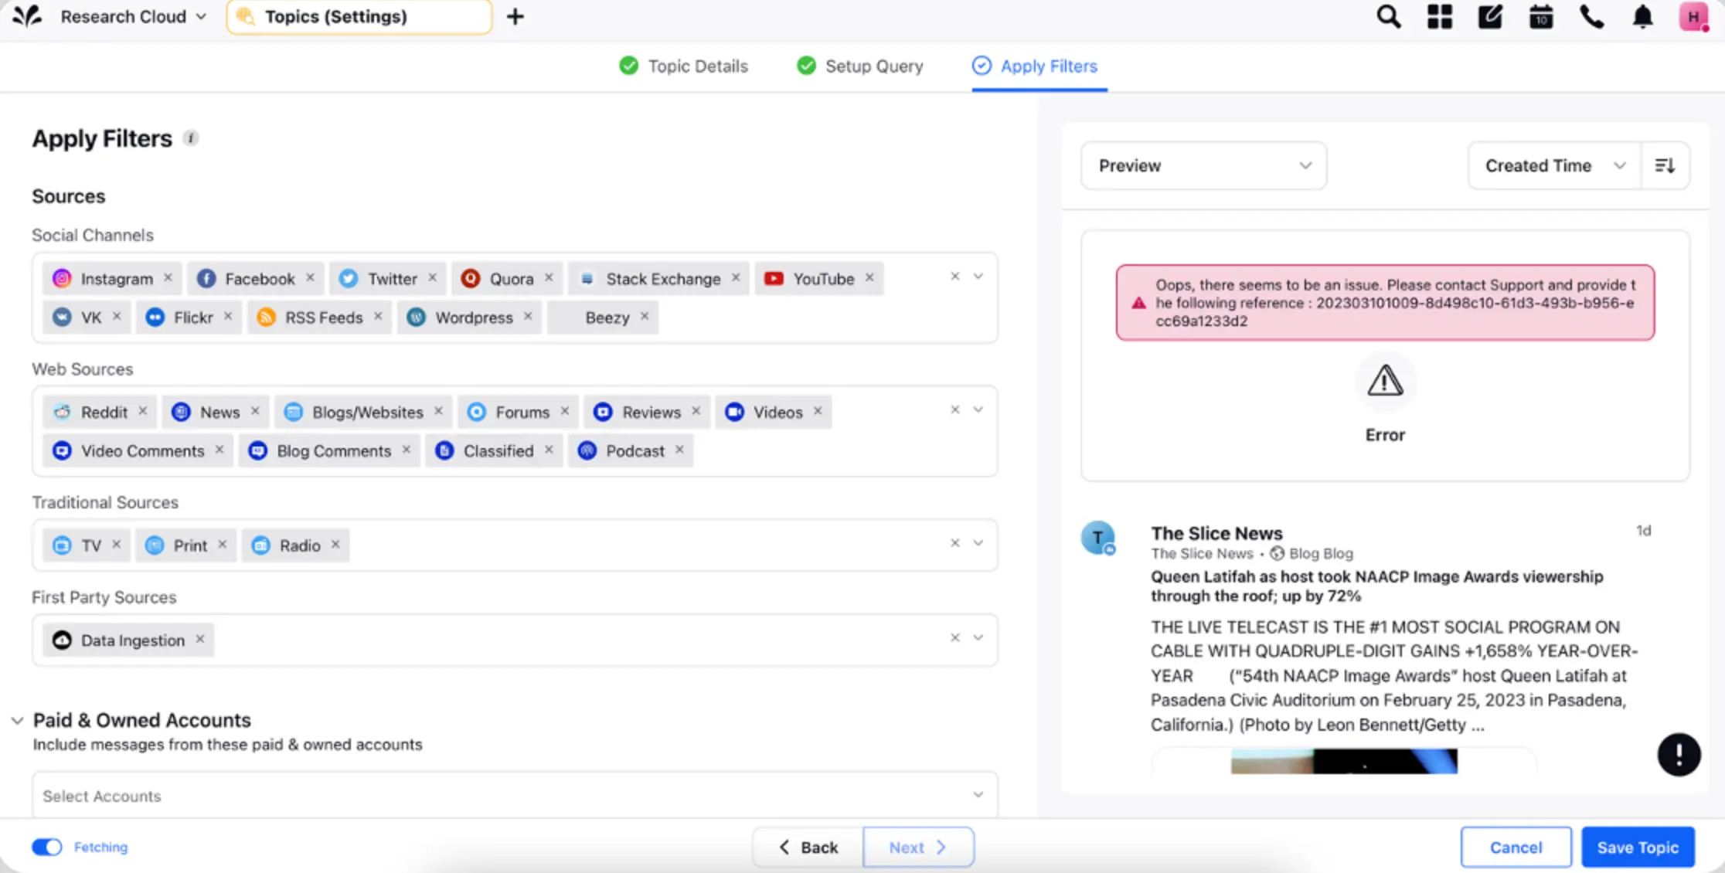
Task: Clear all Social Channels selections
Action: (955, 277)
